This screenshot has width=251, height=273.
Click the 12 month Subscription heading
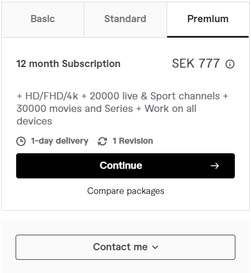point(68,64)
